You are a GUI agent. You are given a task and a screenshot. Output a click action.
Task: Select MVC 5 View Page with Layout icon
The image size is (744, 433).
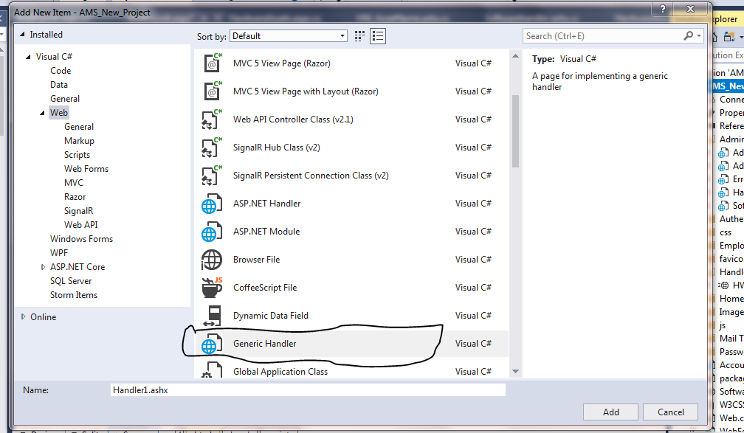point(212,91)
